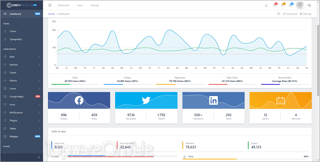This screenshot has height=162, width=320.
Task: Expand the Tables sidebar group
Action: click(x=21, y=128)
